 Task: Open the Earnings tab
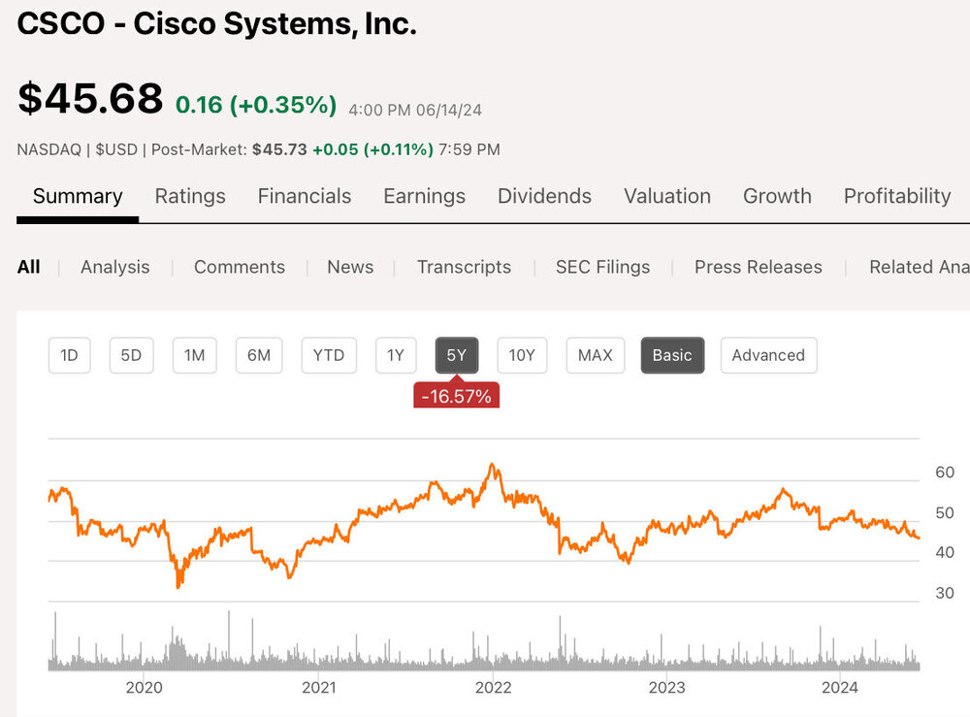pyautogui.click(x=424, y=196)
